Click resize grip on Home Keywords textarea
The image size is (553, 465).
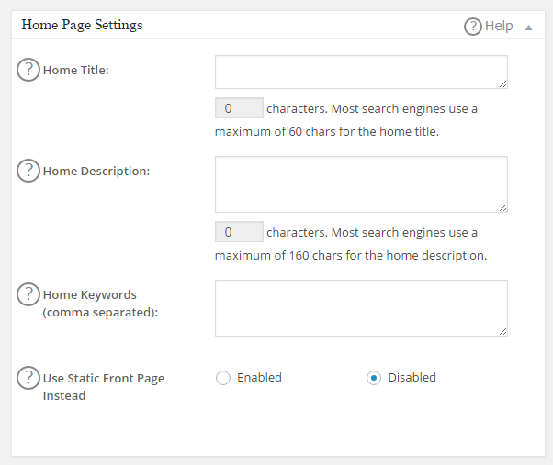(x=502, y=331)
